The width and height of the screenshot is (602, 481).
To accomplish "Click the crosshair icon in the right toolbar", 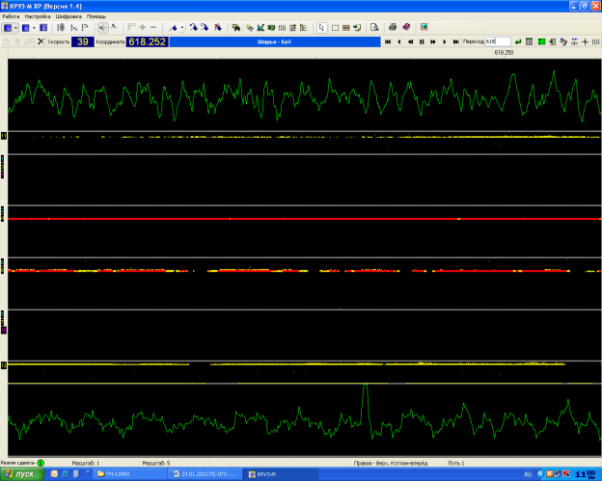I will (586, 42).
